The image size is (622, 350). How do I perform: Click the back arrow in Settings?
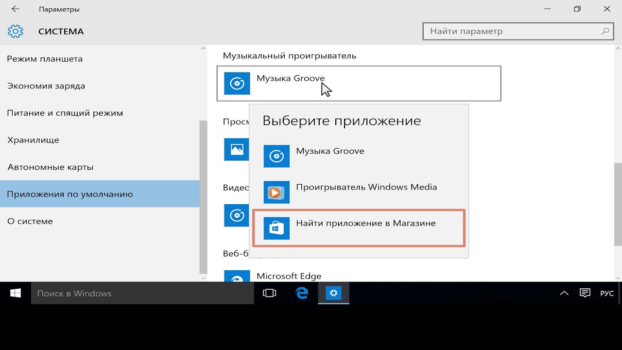coord(16,9)
